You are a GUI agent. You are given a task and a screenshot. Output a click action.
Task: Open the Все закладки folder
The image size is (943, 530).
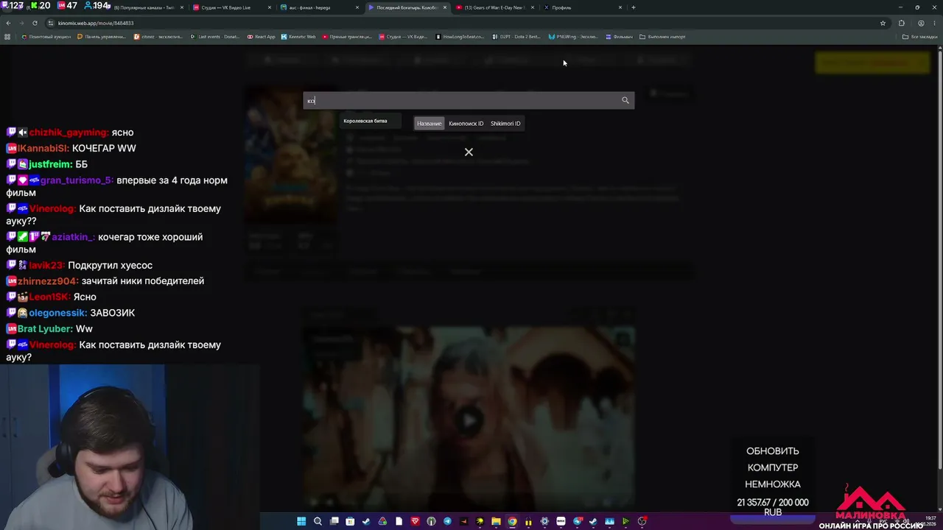920,37
